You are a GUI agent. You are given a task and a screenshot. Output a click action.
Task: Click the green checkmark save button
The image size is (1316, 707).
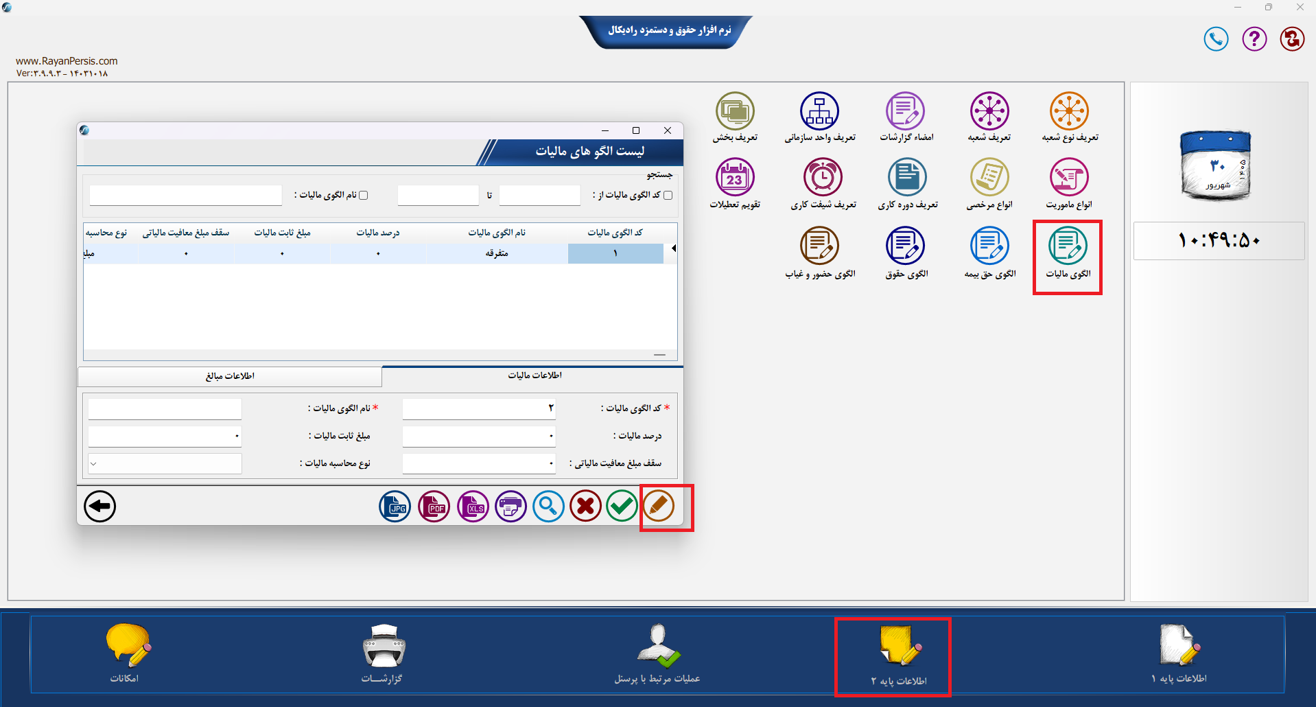pyautogui.click(x=622, y=507)
